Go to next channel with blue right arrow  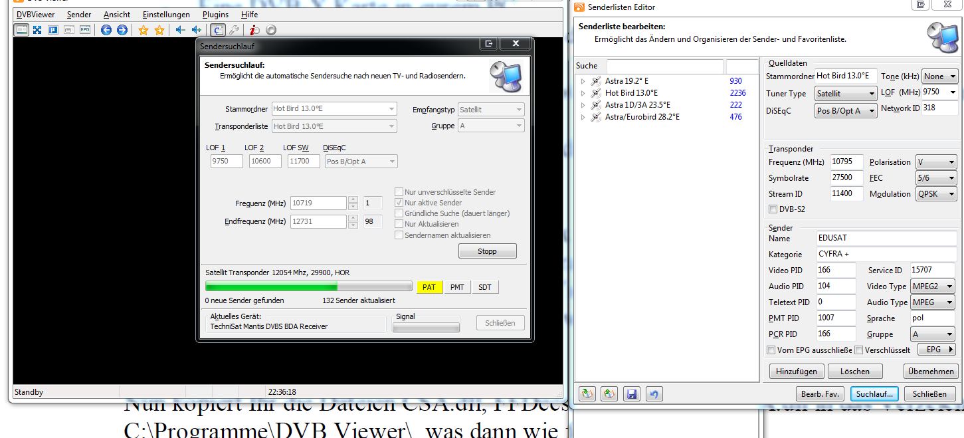tap(122, 30)
